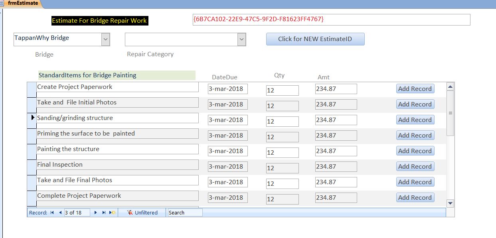The image size is (496, 238).
Task: Add Record for Create Project Paperwork
Action: [415, 89]
